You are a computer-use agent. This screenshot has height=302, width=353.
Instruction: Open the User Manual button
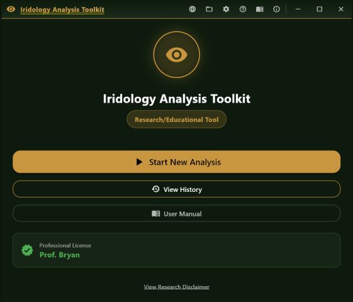(176, 213)
